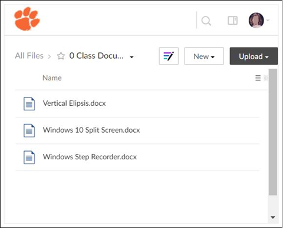The height and width of the screenshot is (228, 283).
Task: Switch to grid view icon
Action: click(x=266, y=78)
